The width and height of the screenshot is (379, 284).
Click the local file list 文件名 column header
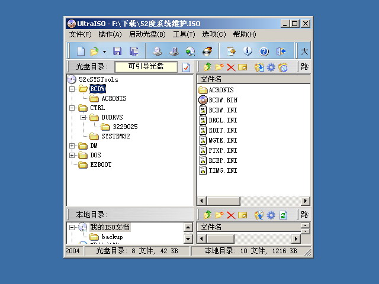point(249,227)
